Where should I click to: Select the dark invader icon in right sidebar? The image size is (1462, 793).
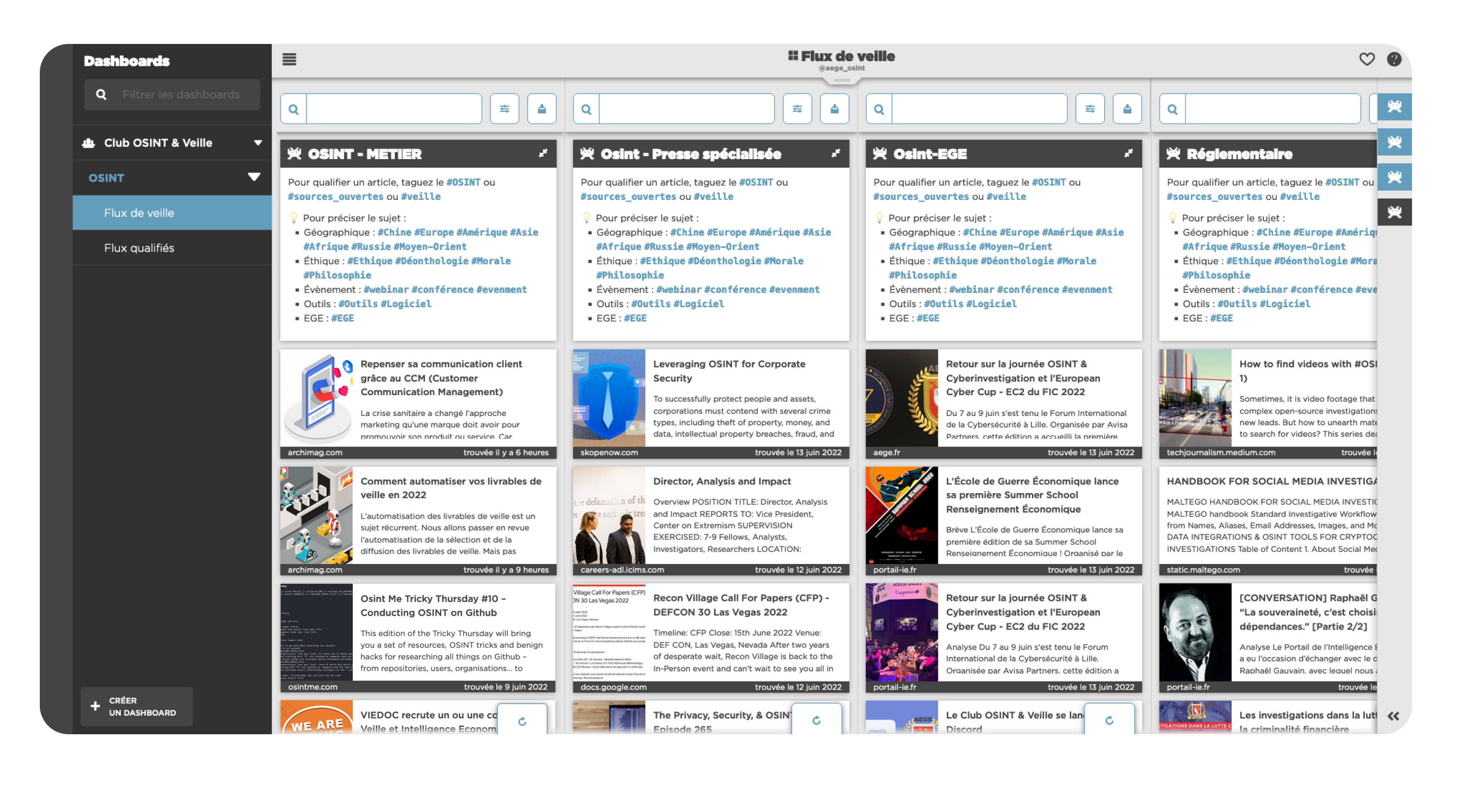1394,212
